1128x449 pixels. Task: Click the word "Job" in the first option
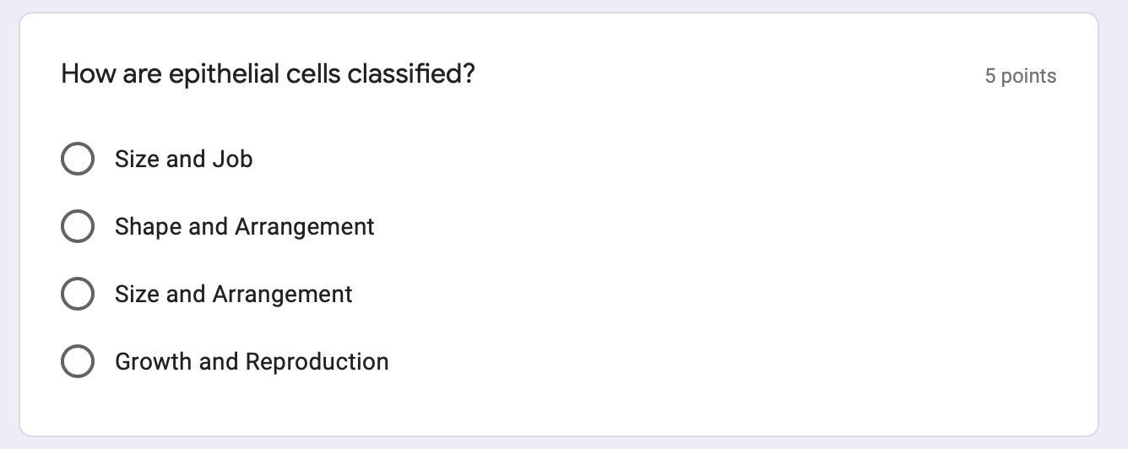[232, 159]
